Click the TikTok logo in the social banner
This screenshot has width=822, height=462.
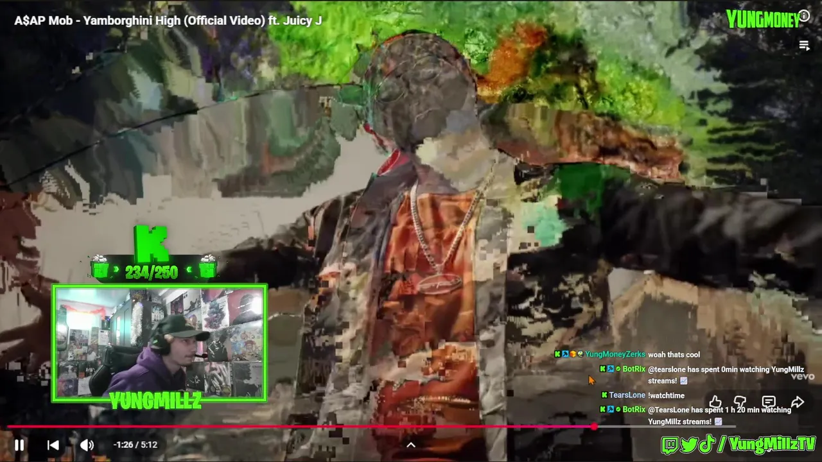click(706, 443)
